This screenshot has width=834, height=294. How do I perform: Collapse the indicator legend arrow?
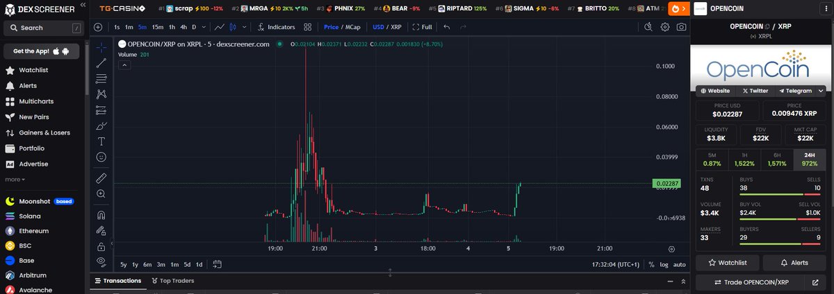click(x=124, y=64)
